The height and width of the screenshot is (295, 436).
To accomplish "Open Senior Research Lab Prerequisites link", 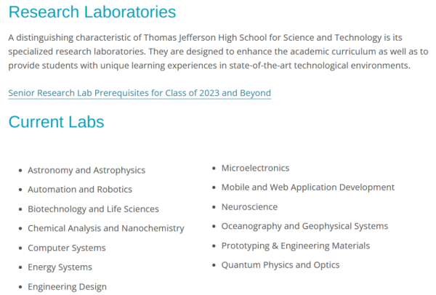I will (140, 93).
